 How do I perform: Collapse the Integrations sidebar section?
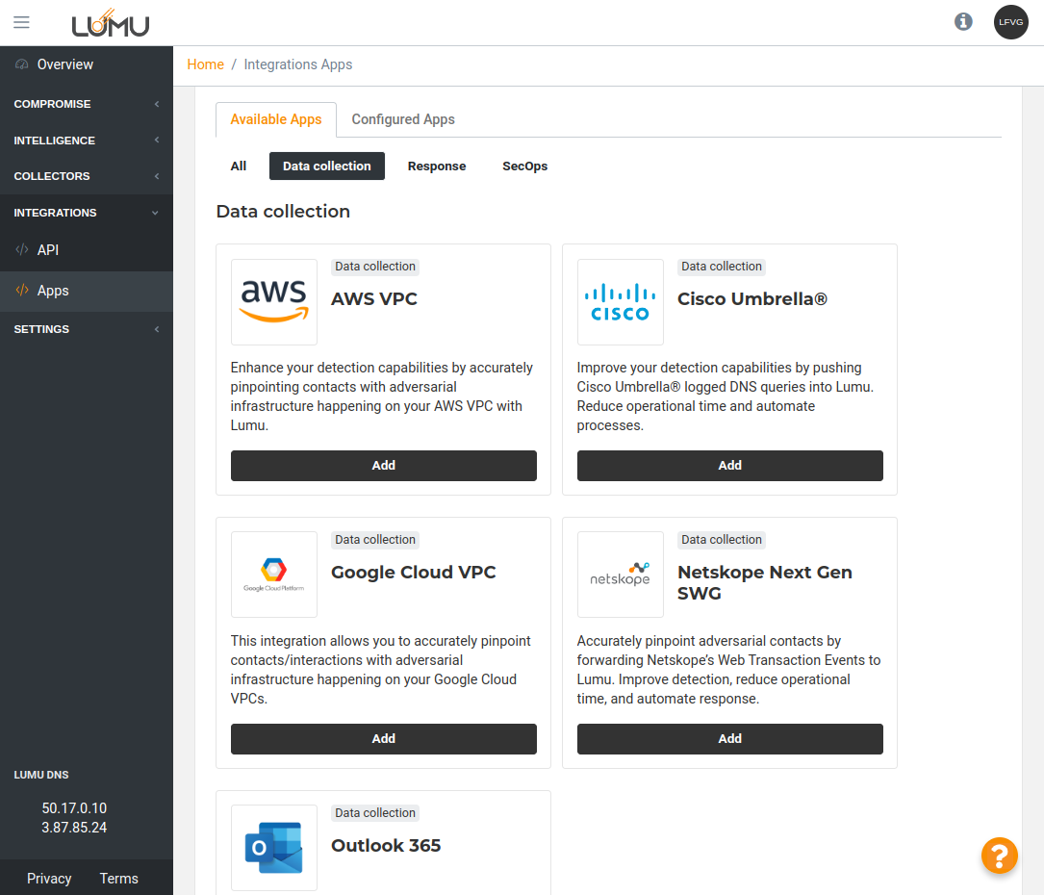[87, 213]
